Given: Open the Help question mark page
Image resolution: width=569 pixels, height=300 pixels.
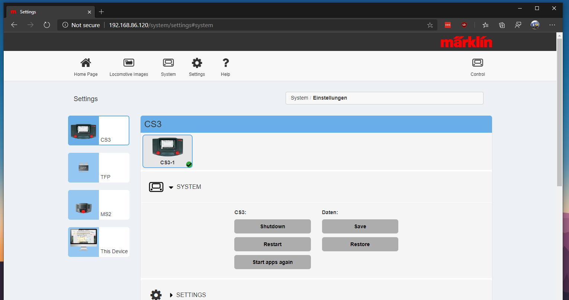Looking at the screenshot, I should 225,67.
